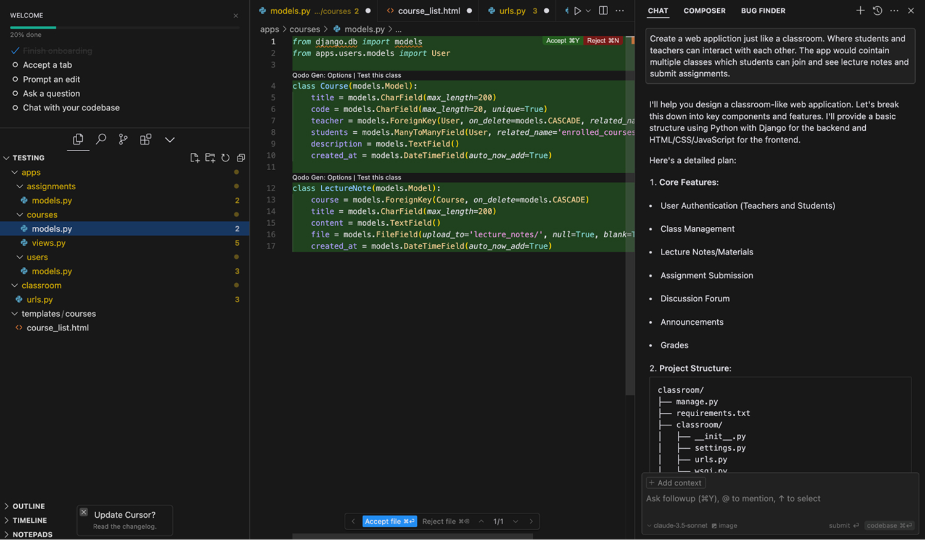The width and height of the screenshot is (925, 540).
Task: Show more sidebar views chevron
Action: point(170,140)
